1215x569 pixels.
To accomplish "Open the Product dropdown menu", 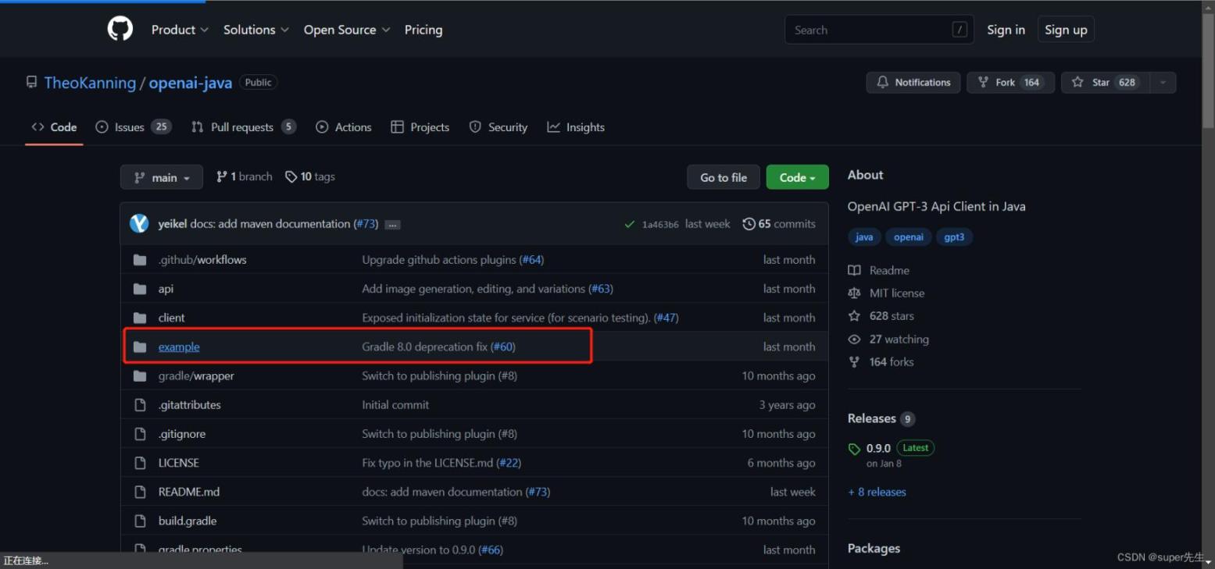I will (180, 30).
